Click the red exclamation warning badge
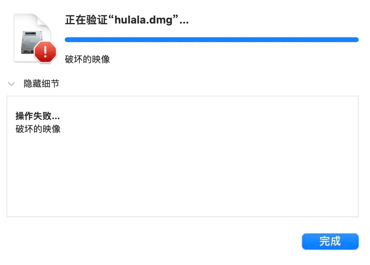This screenshot has width=370, height=265. tap(45, 52)
